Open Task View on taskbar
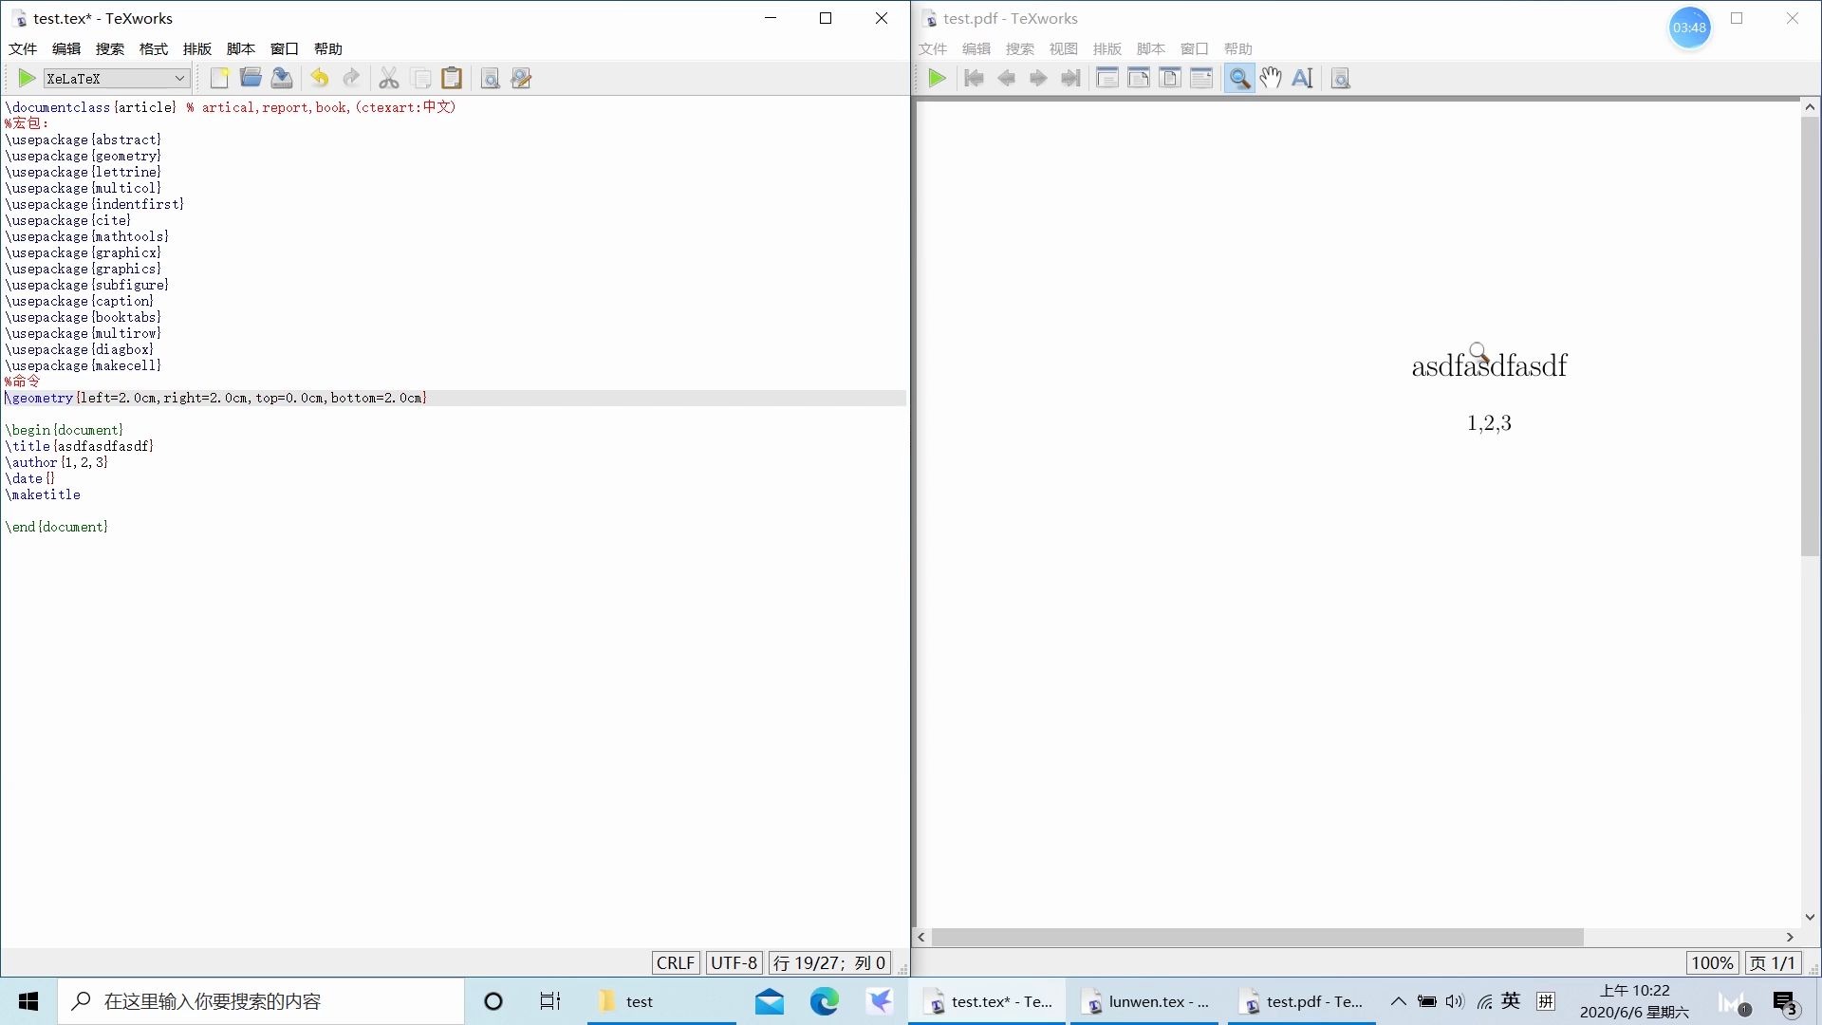 click(549, 1001)
